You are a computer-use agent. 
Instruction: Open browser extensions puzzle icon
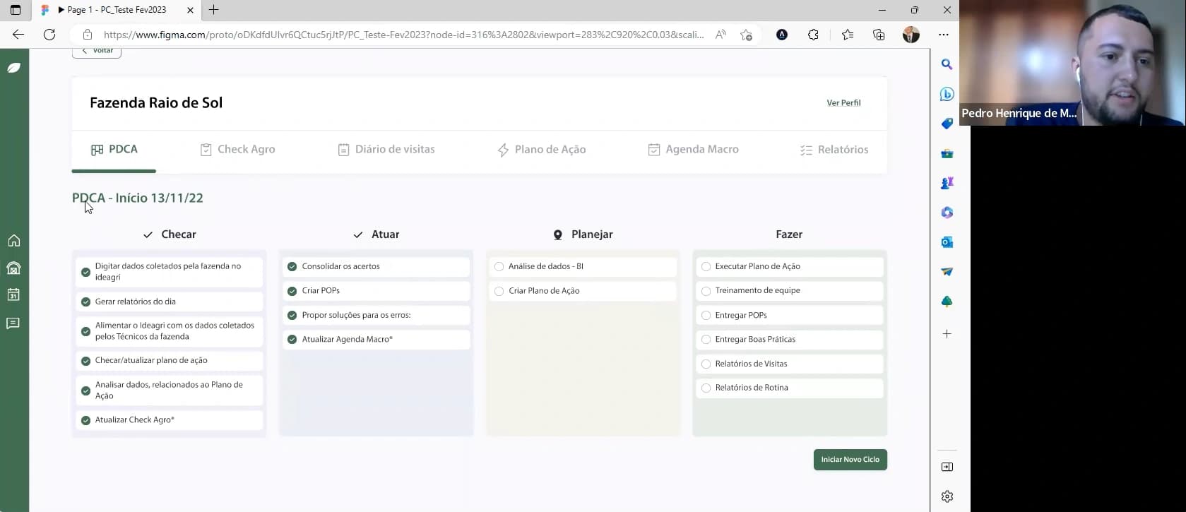(813, 35)
